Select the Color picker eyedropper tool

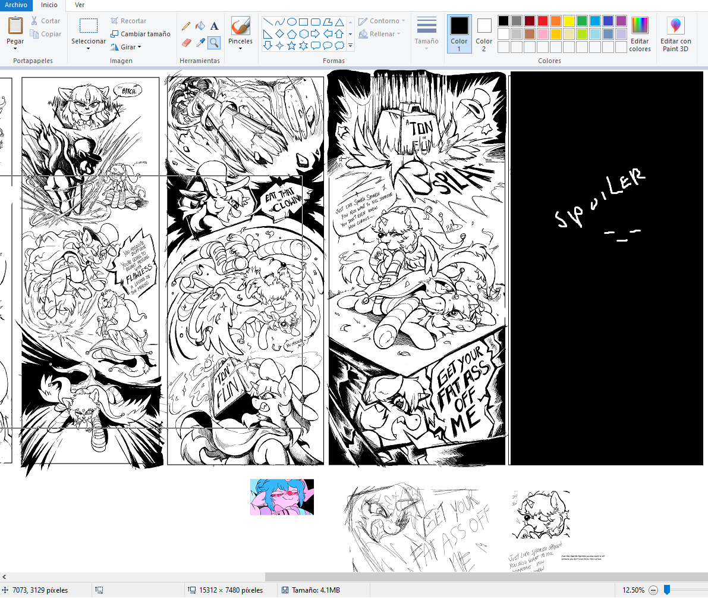[x=200, y=42]
